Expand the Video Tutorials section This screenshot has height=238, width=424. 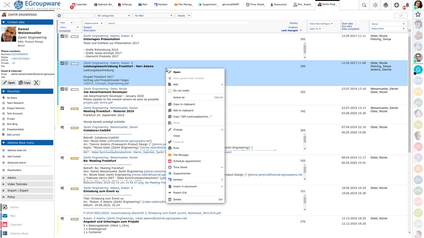coord(27,184)
